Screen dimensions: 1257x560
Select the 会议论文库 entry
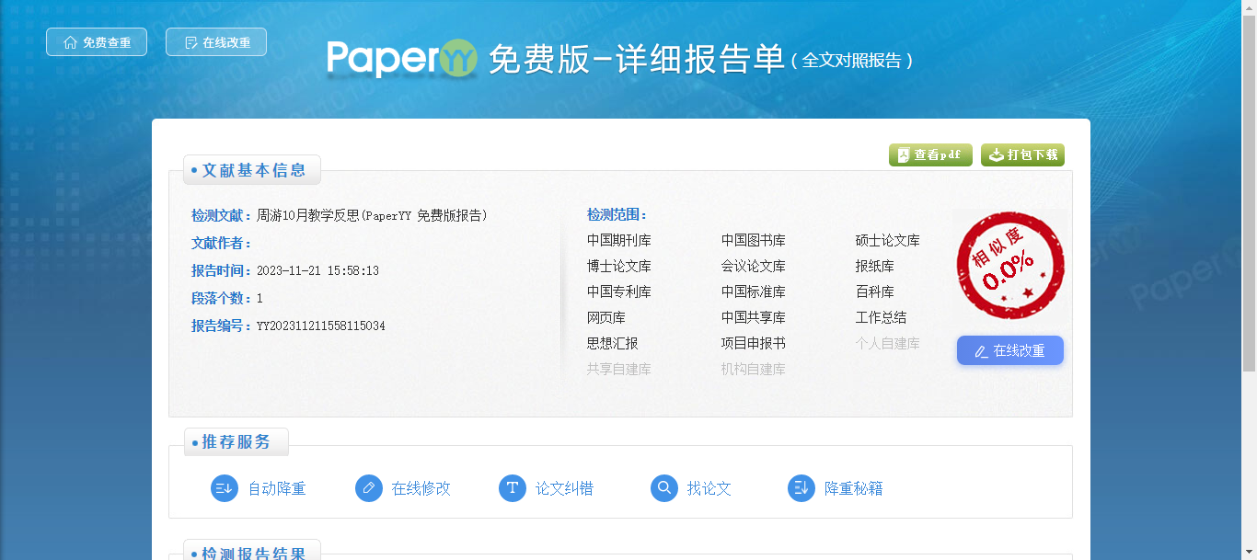pyautogui.click(x=754, y=267)
